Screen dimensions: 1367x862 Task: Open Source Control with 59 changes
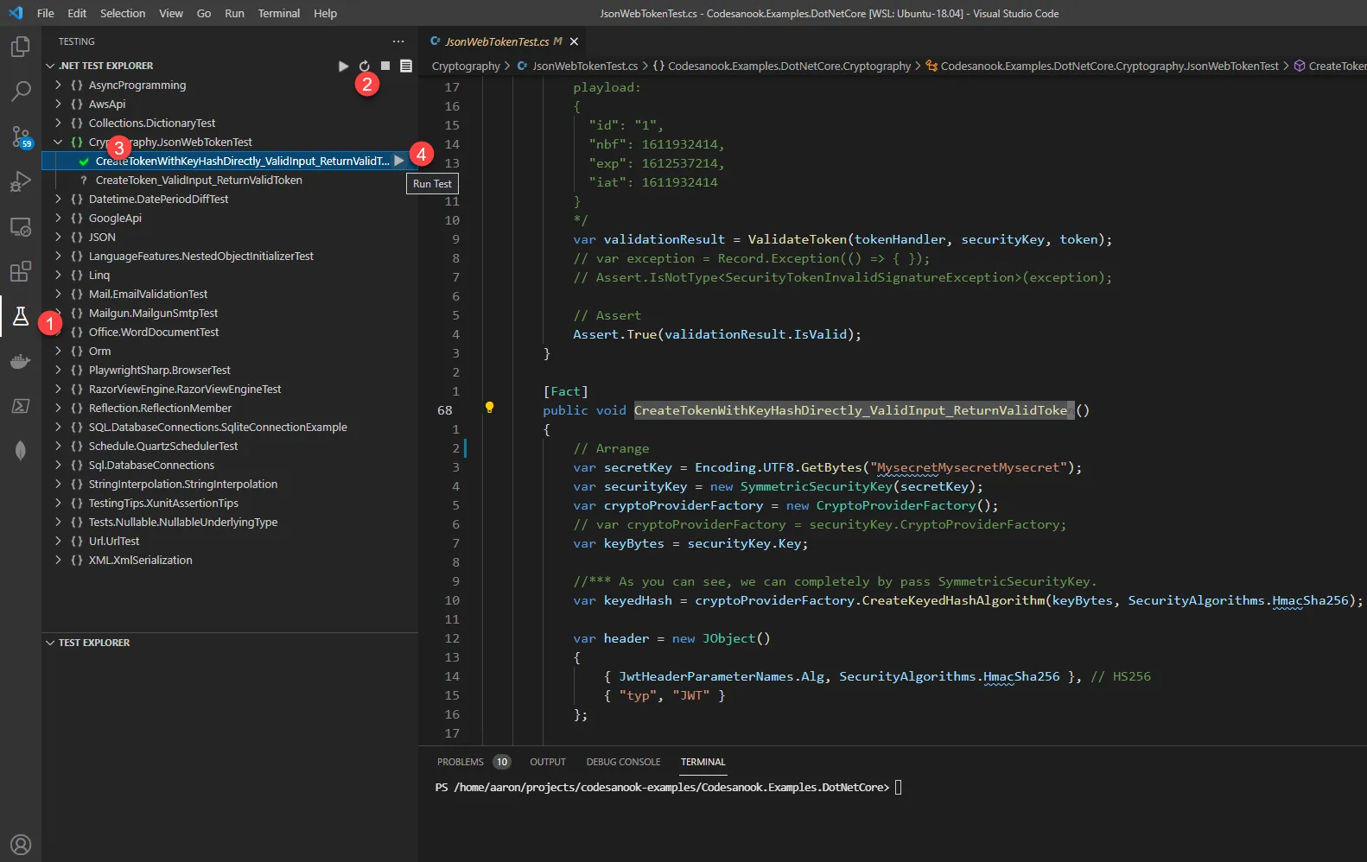click(x=21, y=136)
